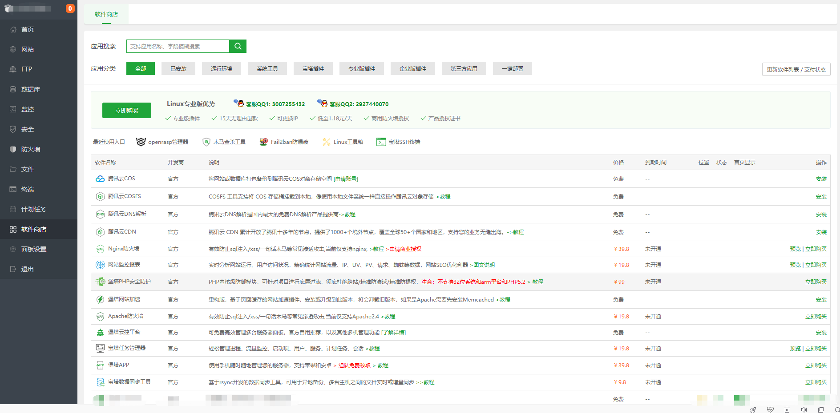Image resolution: width=840 pixels, height=413 pixels.
Task: Click 安装 for 腾讯云COS
Action: coord(821,179)
